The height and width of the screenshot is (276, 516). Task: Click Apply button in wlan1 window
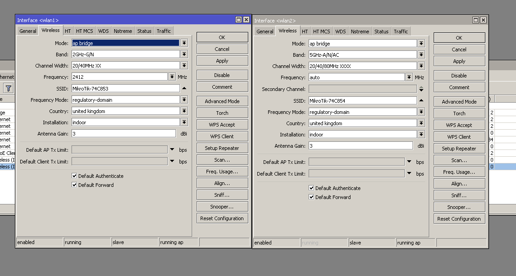222,61
